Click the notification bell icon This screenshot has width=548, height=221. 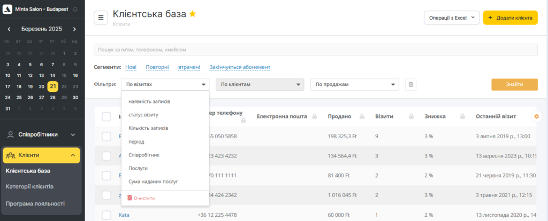pos(74,10)
